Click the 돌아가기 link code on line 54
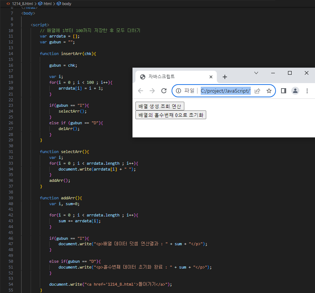 coord(111,284)
